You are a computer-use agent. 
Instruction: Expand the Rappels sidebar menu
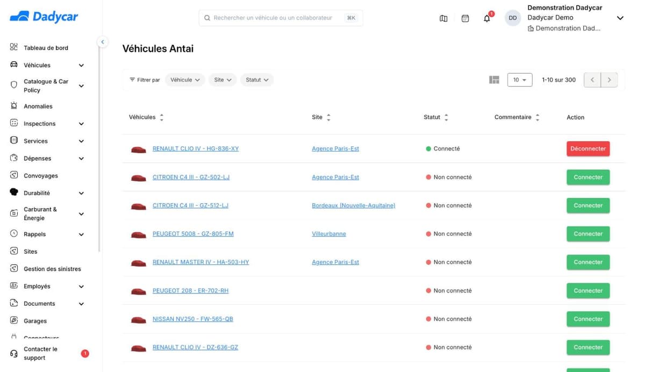pos(81,234)
